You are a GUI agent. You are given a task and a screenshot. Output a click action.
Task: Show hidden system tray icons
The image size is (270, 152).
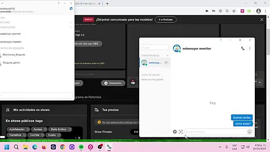[220, 147]
